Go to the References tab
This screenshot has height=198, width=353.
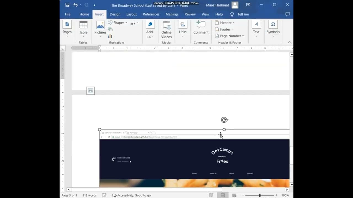coord(151,14)
